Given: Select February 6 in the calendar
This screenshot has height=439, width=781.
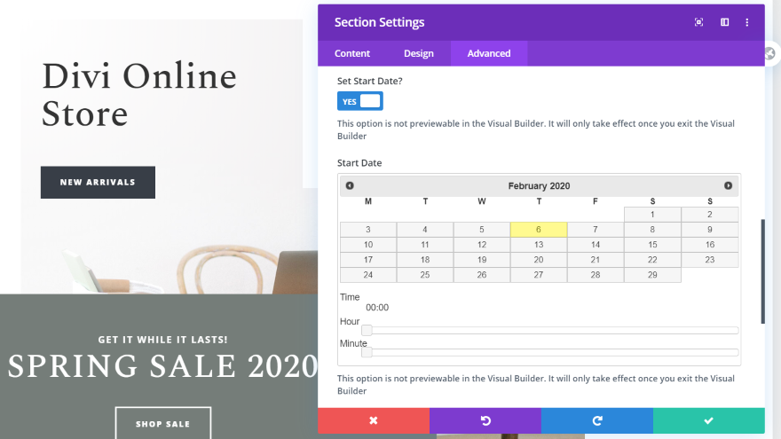Looking at the screenshot, I should pyautogui.click(x=539, y=230).
